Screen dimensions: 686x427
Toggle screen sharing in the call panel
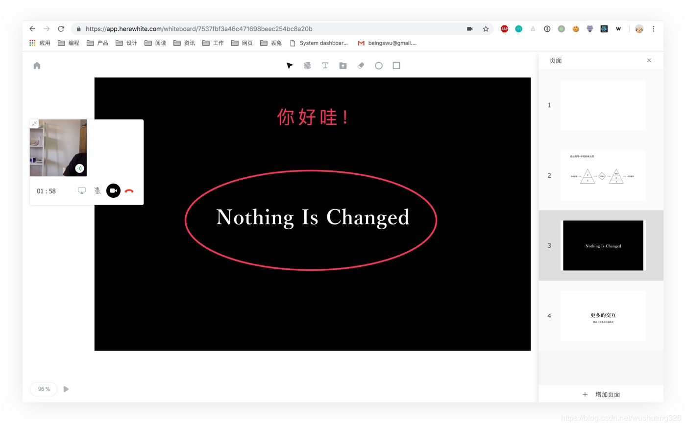(81, 190)
